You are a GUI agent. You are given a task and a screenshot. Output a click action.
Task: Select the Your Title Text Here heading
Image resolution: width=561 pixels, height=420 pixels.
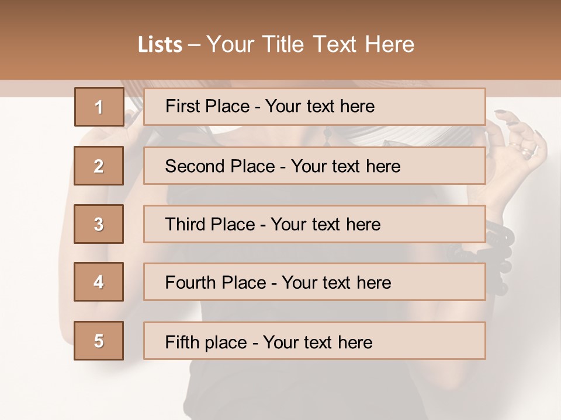pos(310,44)
